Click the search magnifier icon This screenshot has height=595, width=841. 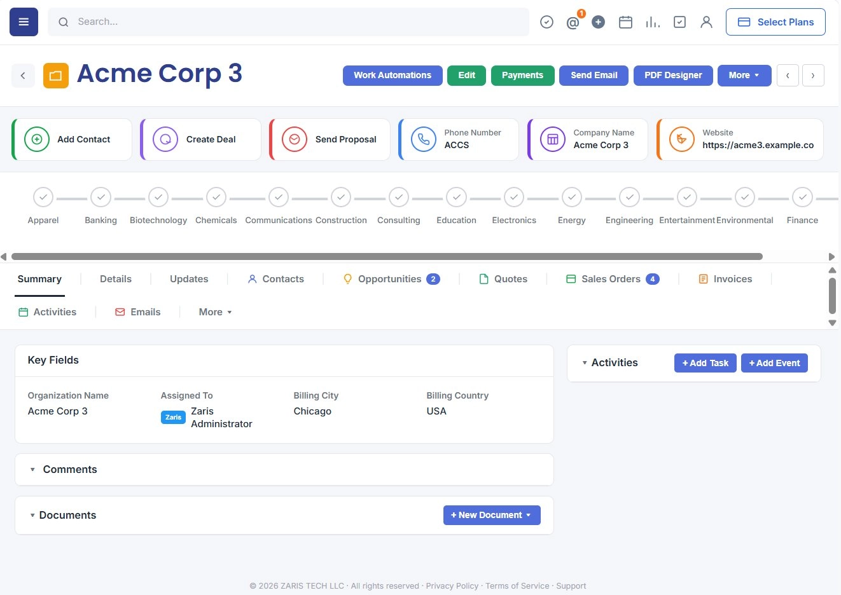click(x=64, y=22)
